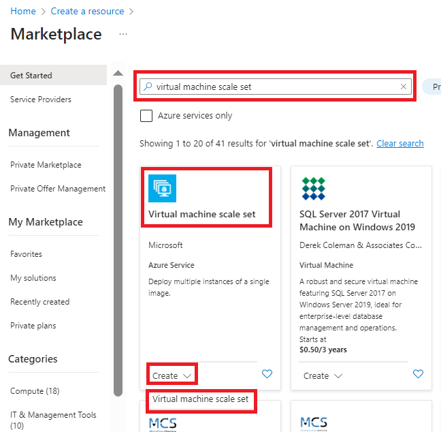
Task: Clear search text with the X icon
Action: [x=404, y=87]
